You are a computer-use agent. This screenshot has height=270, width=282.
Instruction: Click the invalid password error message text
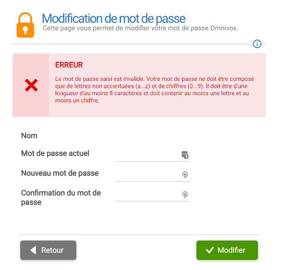click(x=155, y=90)
